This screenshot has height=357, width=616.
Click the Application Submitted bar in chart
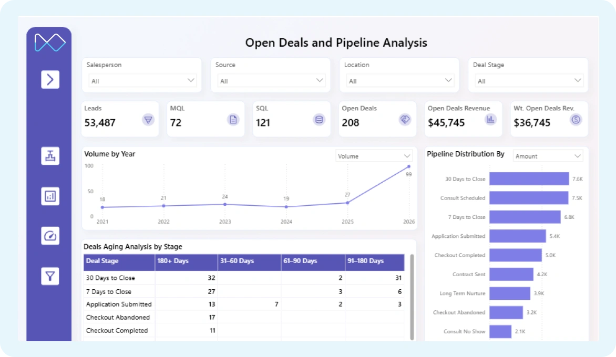coord(518,236)
